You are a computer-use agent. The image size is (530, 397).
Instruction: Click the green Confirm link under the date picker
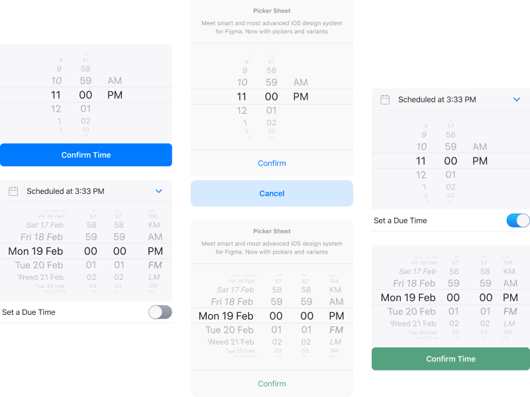click(x=272, y=383)
